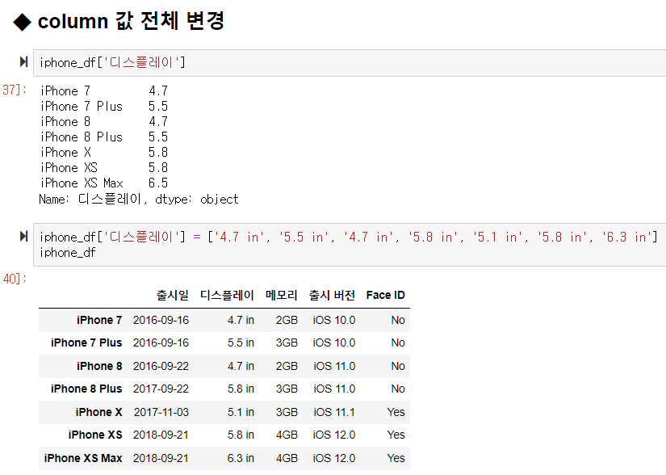
Task: Click the output prompt number 37
Action: tap(15, 90)
